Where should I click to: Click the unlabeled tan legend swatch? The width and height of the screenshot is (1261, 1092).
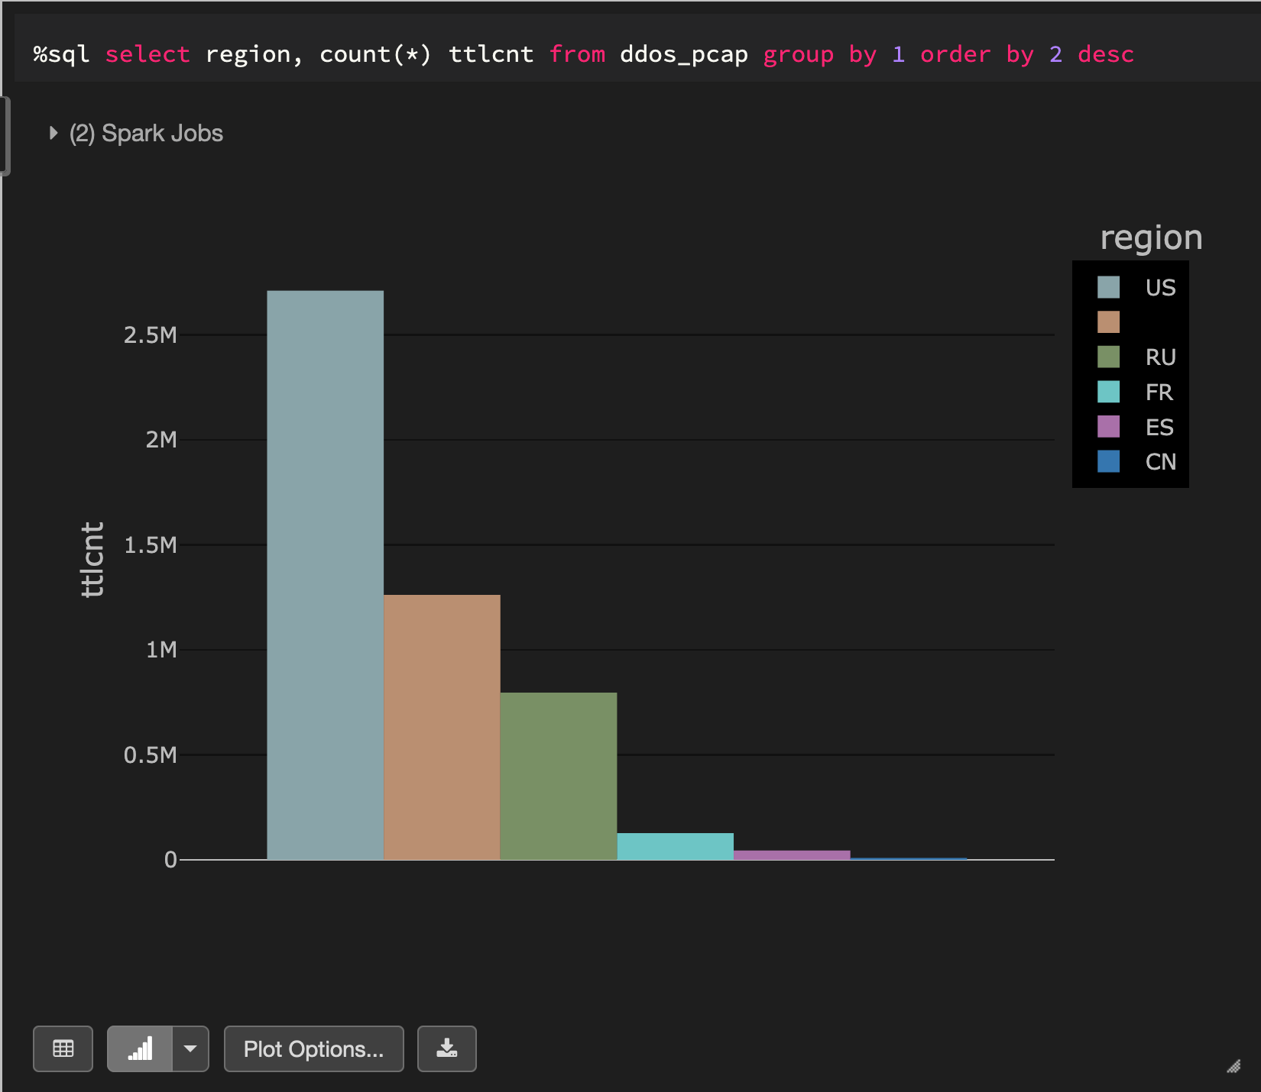click(x=1108, y=322)
